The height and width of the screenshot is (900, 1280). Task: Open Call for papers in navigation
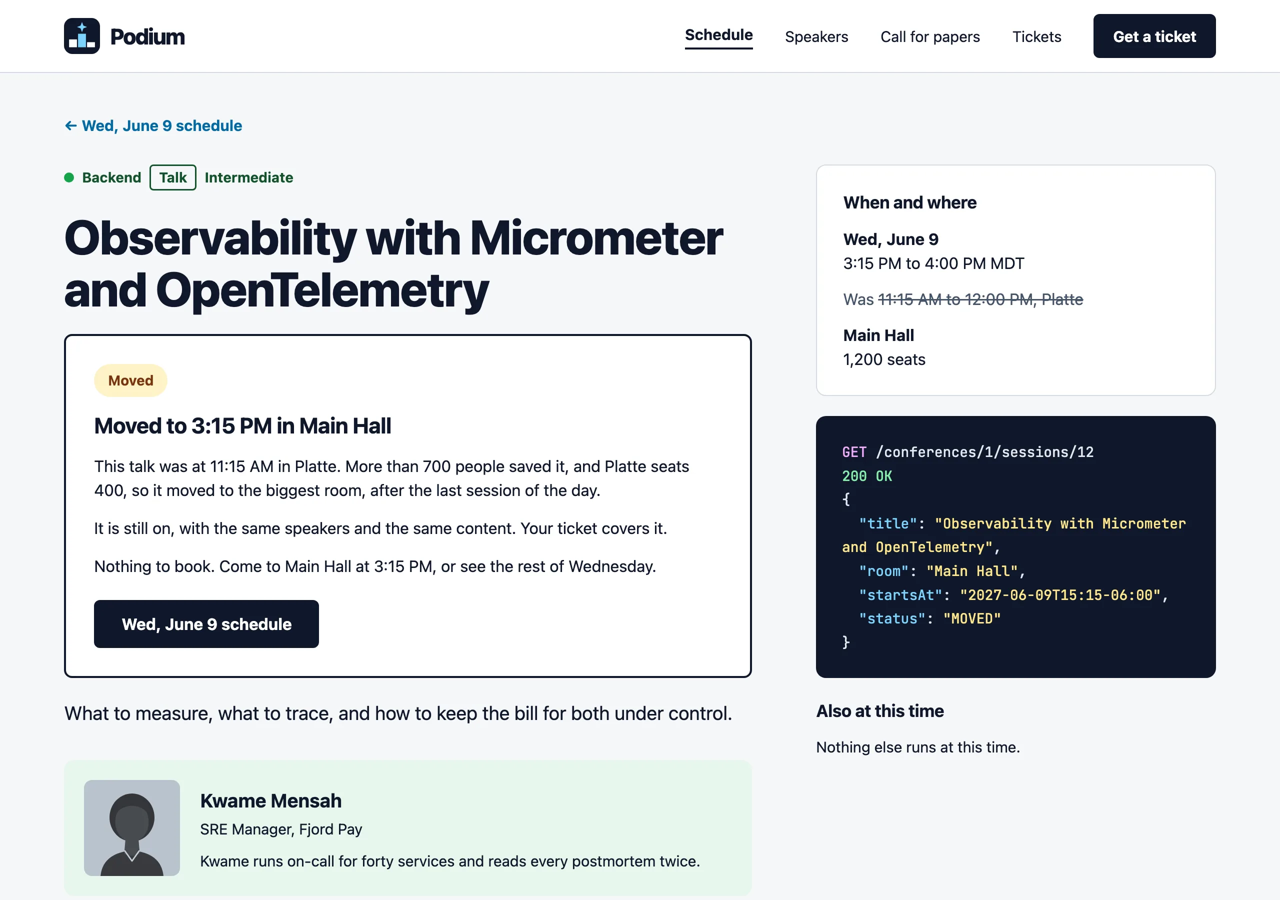pos(930,37)
